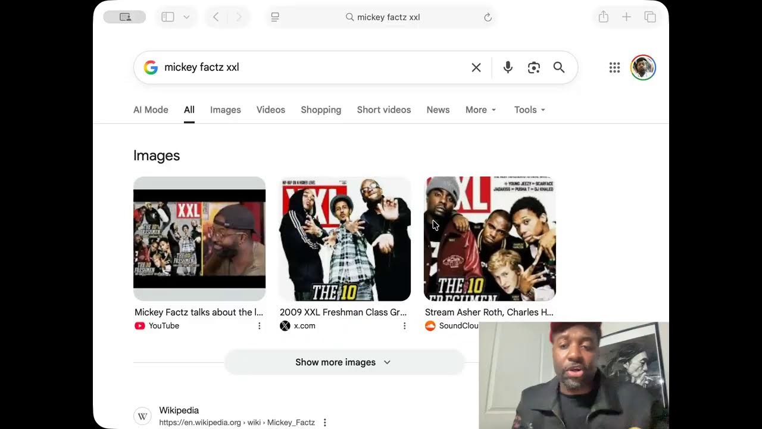Open '2009 XXL Freshman Class Gr...' link
Viewport: 762px width, 429px height.
click(x=343, y=312)
